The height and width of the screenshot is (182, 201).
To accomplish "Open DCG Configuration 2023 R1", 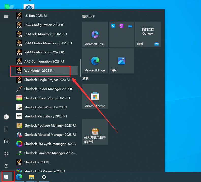I will 44,25.
